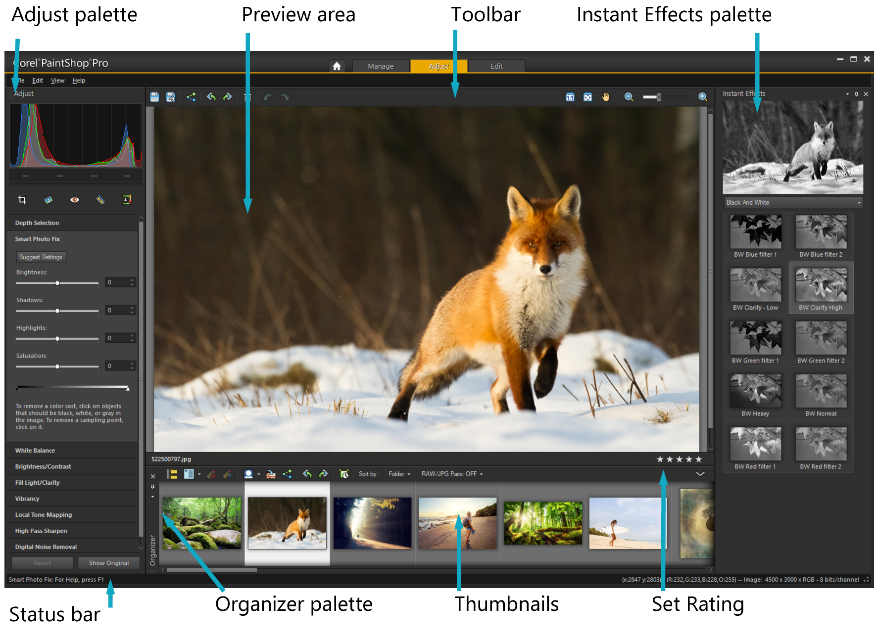
Task: Apply the BW Heavy effect
Action: click(756, 395)
